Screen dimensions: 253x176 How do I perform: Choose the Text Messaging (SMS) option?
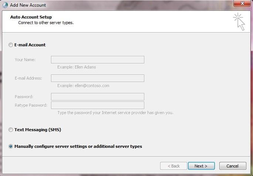[11, 130]
